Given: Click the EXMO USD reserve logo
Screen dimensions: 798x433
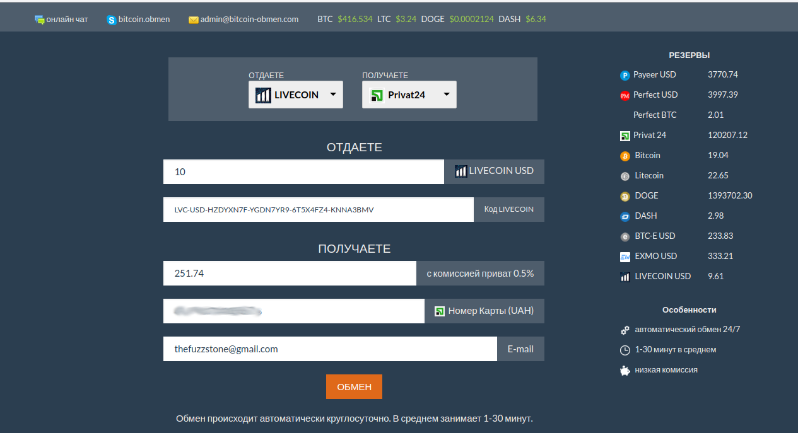Looking at the screenshot, I should click(x=625, y=257).
